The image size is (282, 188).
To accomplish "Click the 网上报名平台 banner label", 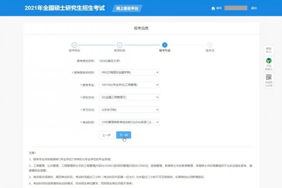I will point(127,8).
